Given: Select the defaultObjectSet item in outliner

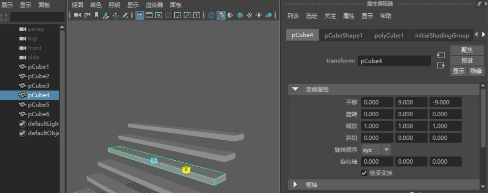Looking at the screenshot, I should pos(39,133).
